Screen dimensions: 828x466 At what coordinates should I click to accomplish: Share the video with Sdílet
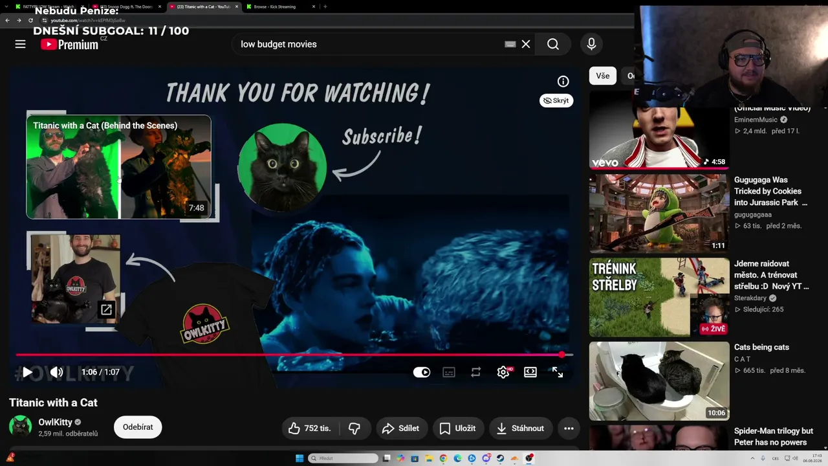(x=401, y=428)
